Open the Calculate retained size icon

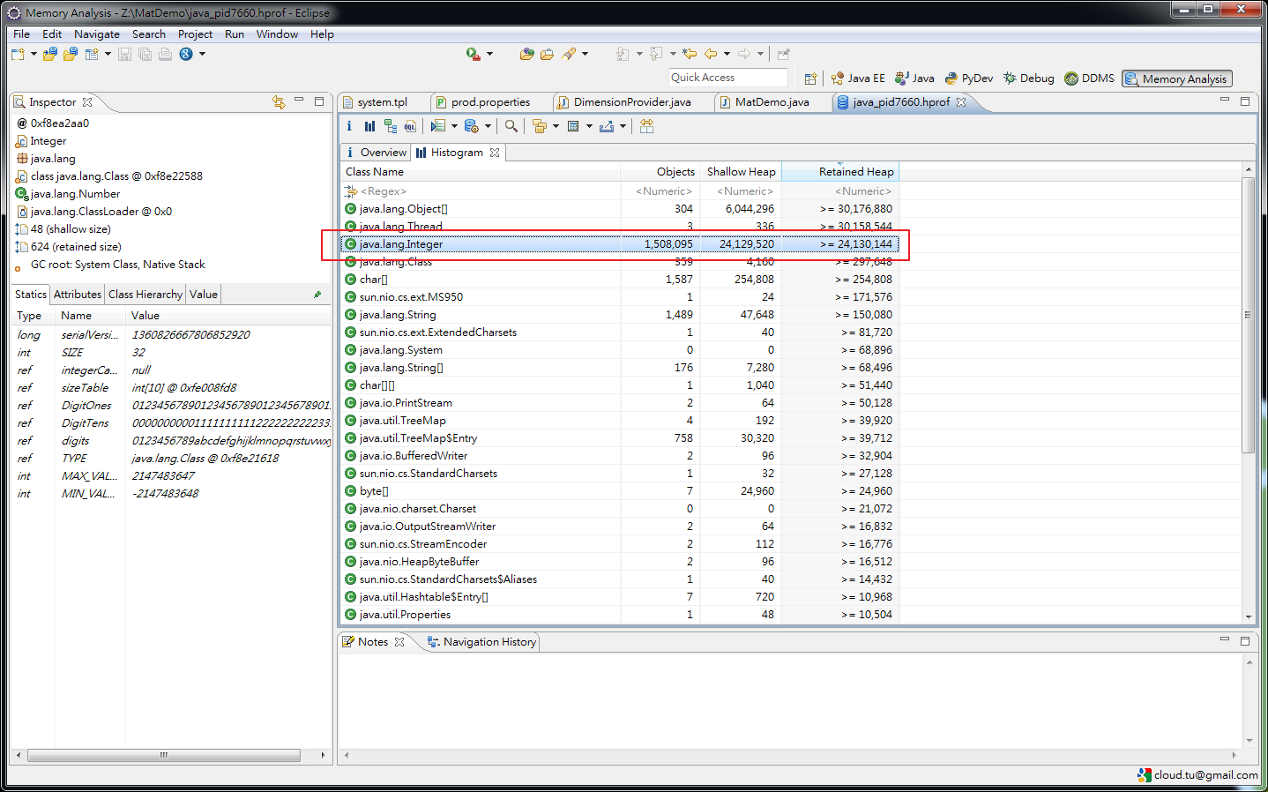573,126
